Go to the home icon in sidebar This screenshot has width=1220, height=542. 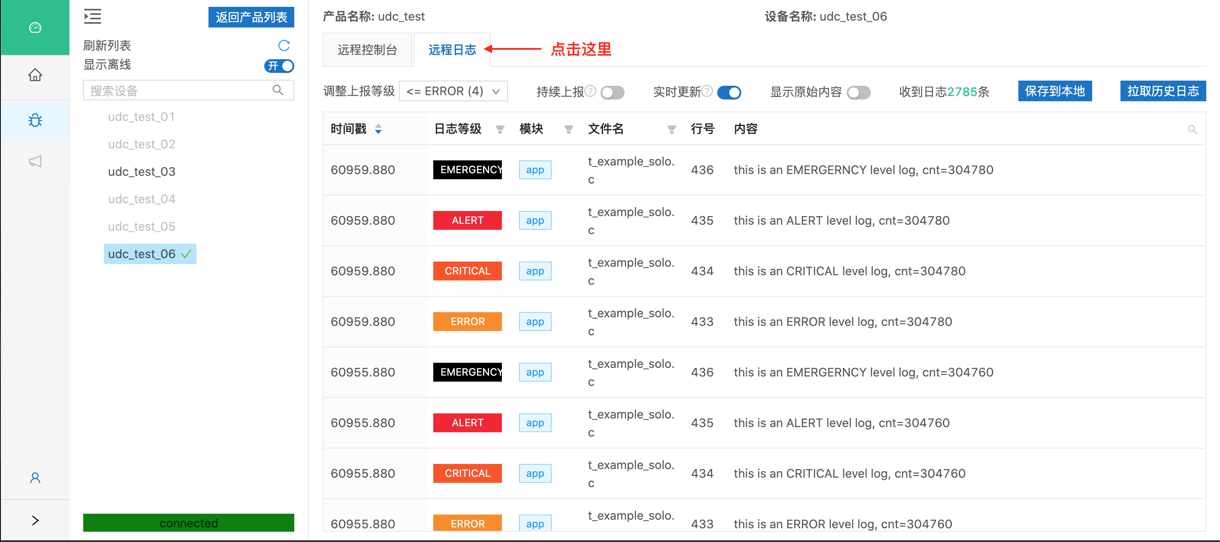click(x=35, y=75)
